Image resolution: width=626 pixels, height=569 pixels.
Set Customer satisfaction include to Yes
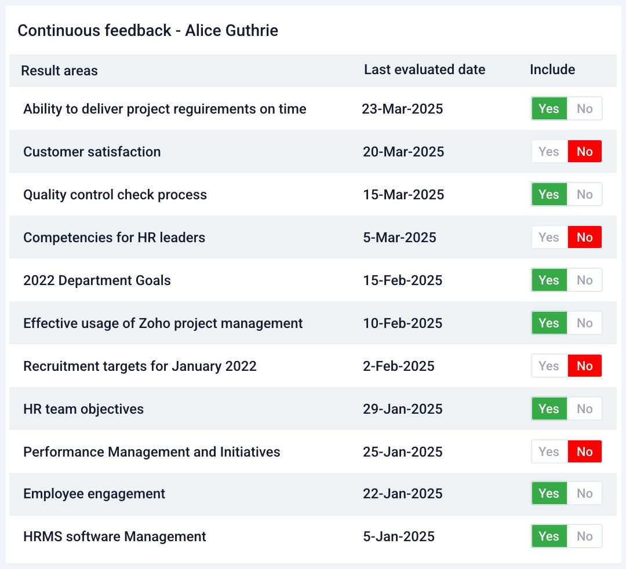(x=549, y=152)
